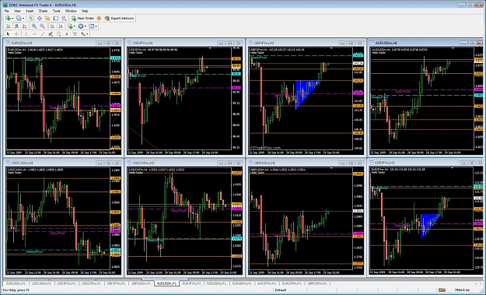Open the Insert menu
Image resolution: width=486 pixels, height=295 pixels.
coord(30,11)
